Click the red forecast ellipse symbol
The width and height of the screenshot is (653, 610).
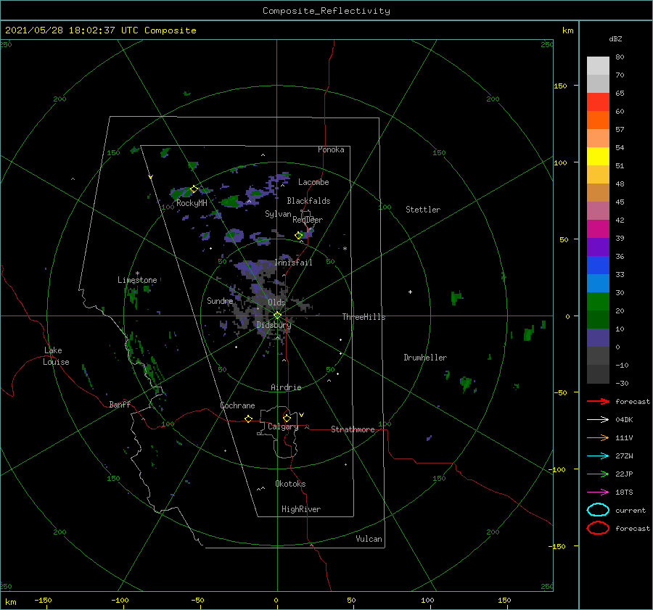598,528
